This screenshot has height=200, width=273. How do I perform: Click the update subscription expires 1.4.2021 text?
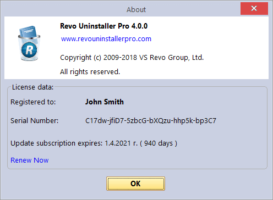(x=94, y=143)
